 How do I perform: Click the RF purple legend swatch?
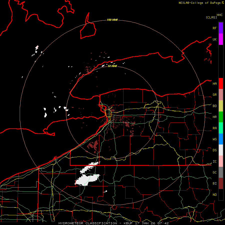point(221,28)
